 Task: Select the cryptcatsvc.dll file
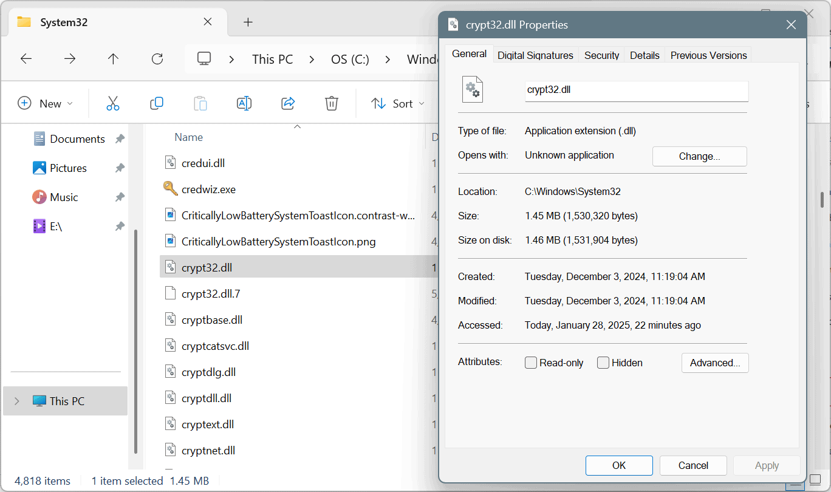pos(215,346)
